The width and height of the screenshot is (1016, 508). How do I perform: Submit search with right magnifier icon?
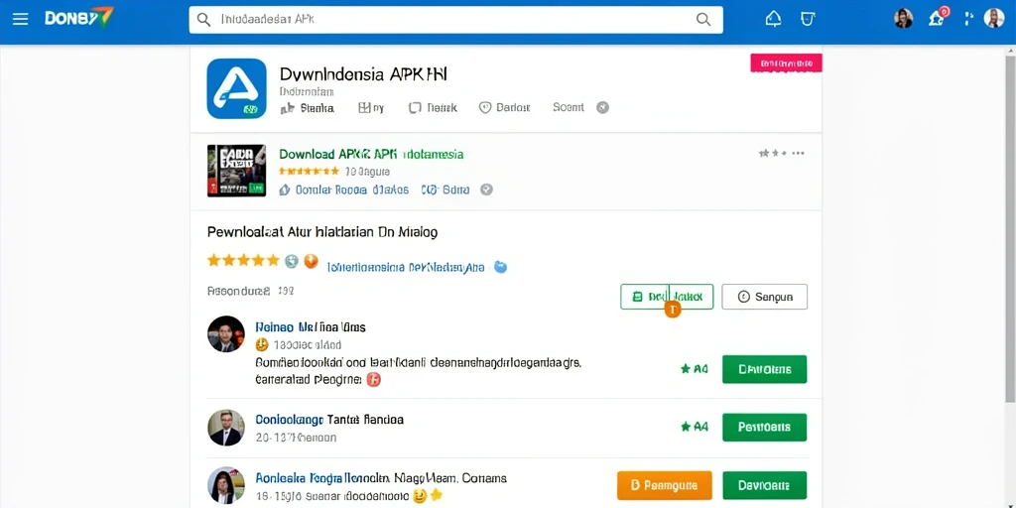[x=703, y=20]
